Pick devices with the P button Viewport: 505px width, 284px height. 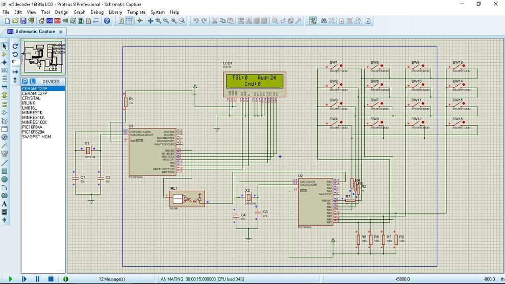tap(25, 82)
